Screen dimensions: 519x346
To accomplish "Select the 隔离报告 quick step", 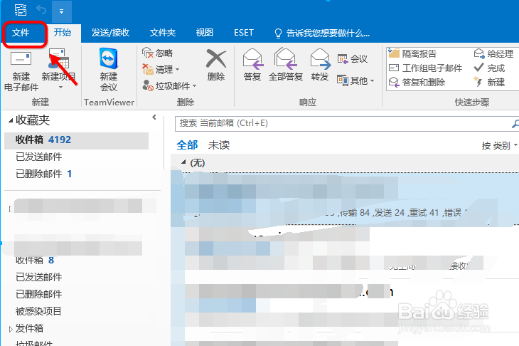I will tap(412, 53).
